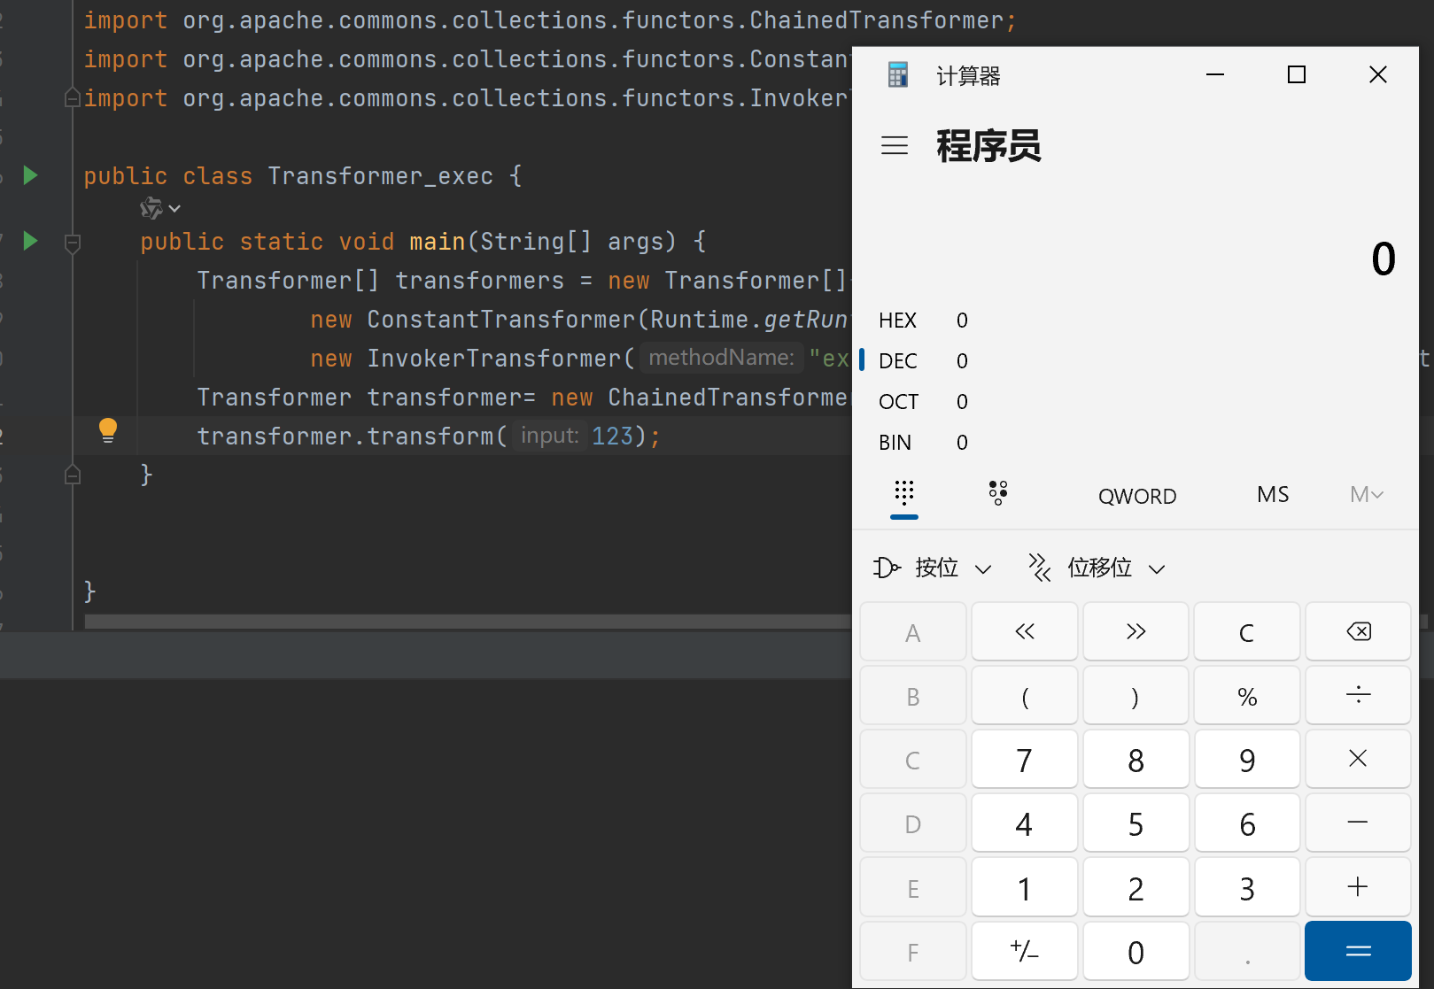Open the calculator navigation hamburger menu
Viewport: 1434px width, 989px height.
pyautogui.click(x=895, y=145)
